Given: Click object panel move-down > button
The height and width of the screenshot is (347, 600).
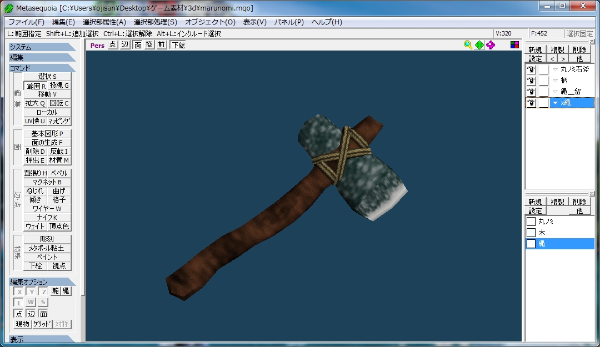Looking at the screenshot, I should (x=562, y=58).
